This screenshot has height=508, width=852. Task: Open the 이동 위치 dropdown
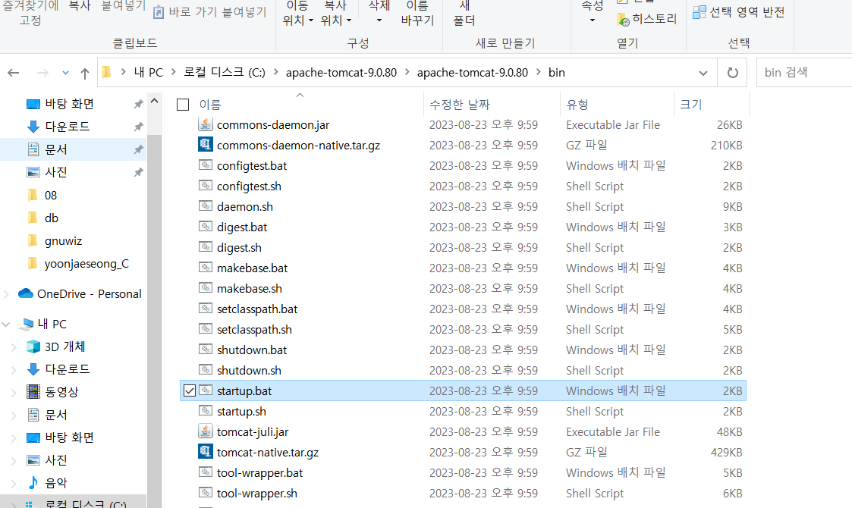[x=297, y=14]
